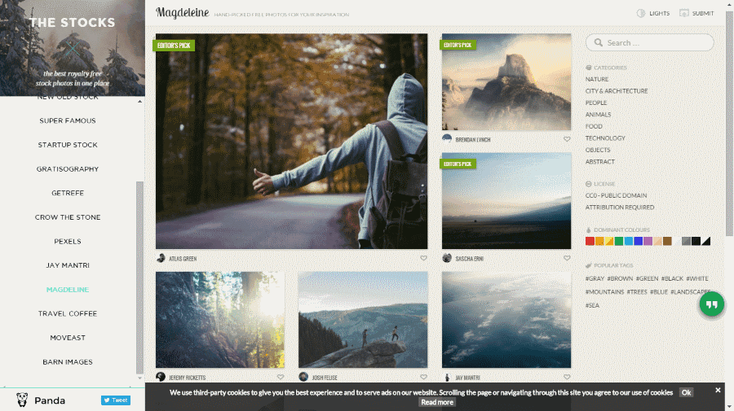The image size is (734, 411).
Task: Filter by Nature category
Action: point(597,80)
